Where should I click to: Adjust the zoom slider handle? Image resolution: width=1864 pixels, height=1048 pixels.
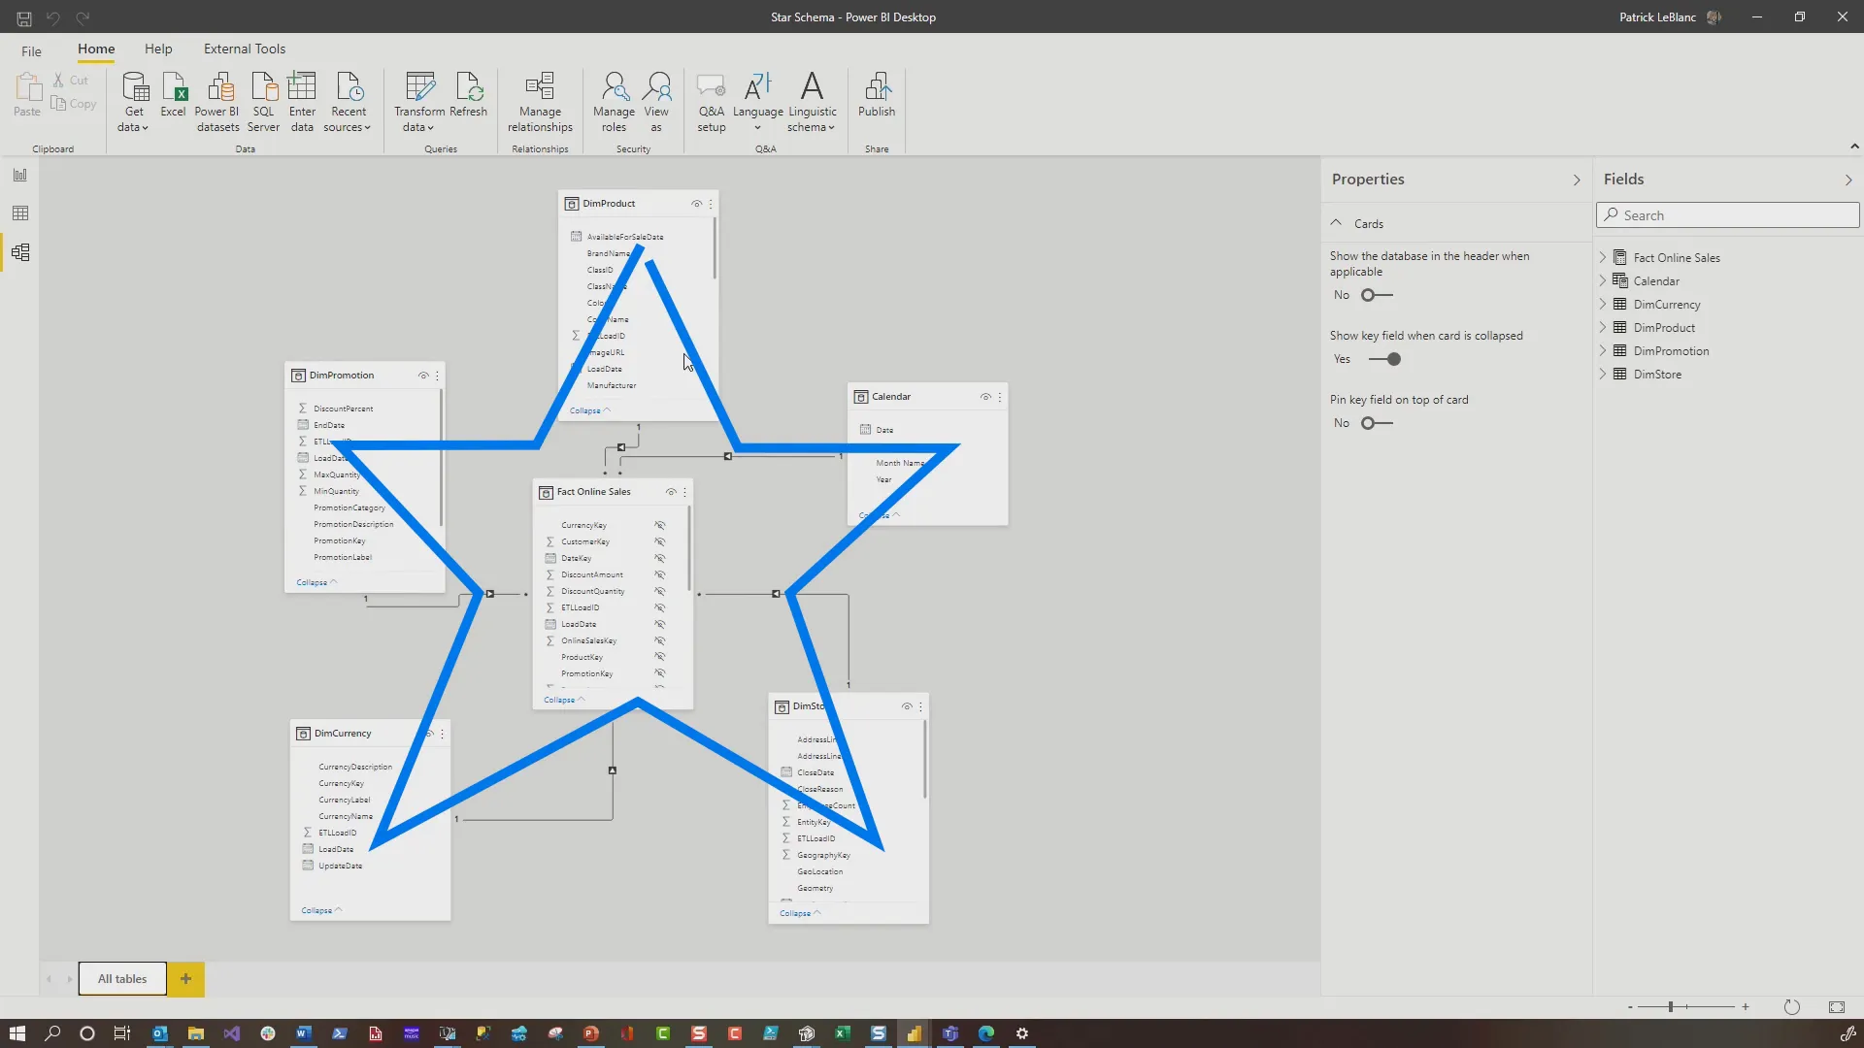click(1671, 1007)
